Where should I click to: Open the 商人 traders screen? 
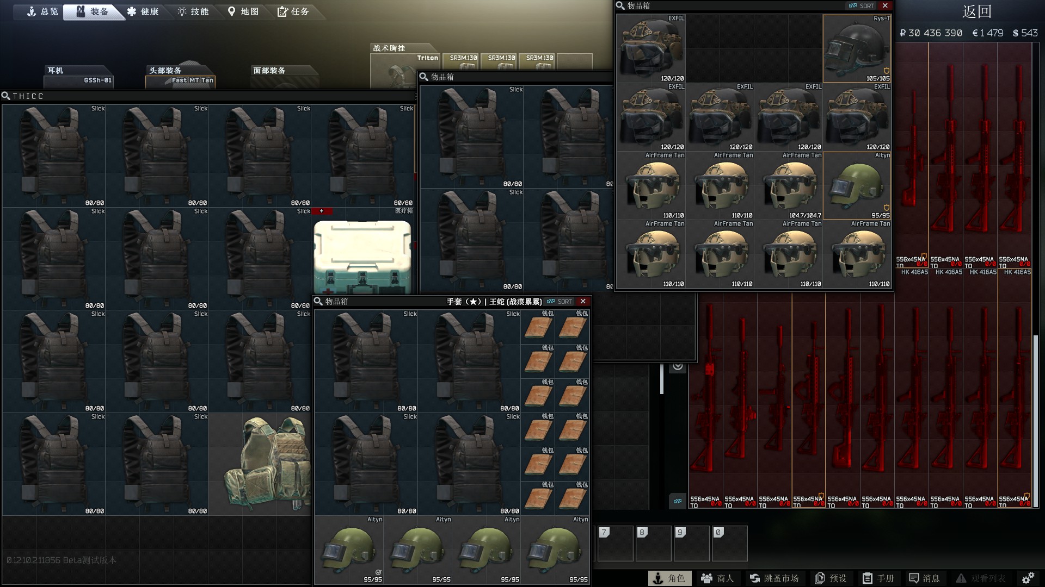[x=717, y=578]
